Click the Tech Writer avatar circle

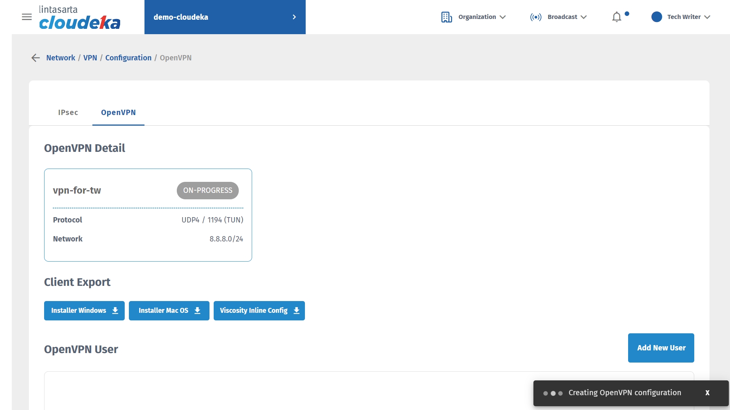(657, 17)
